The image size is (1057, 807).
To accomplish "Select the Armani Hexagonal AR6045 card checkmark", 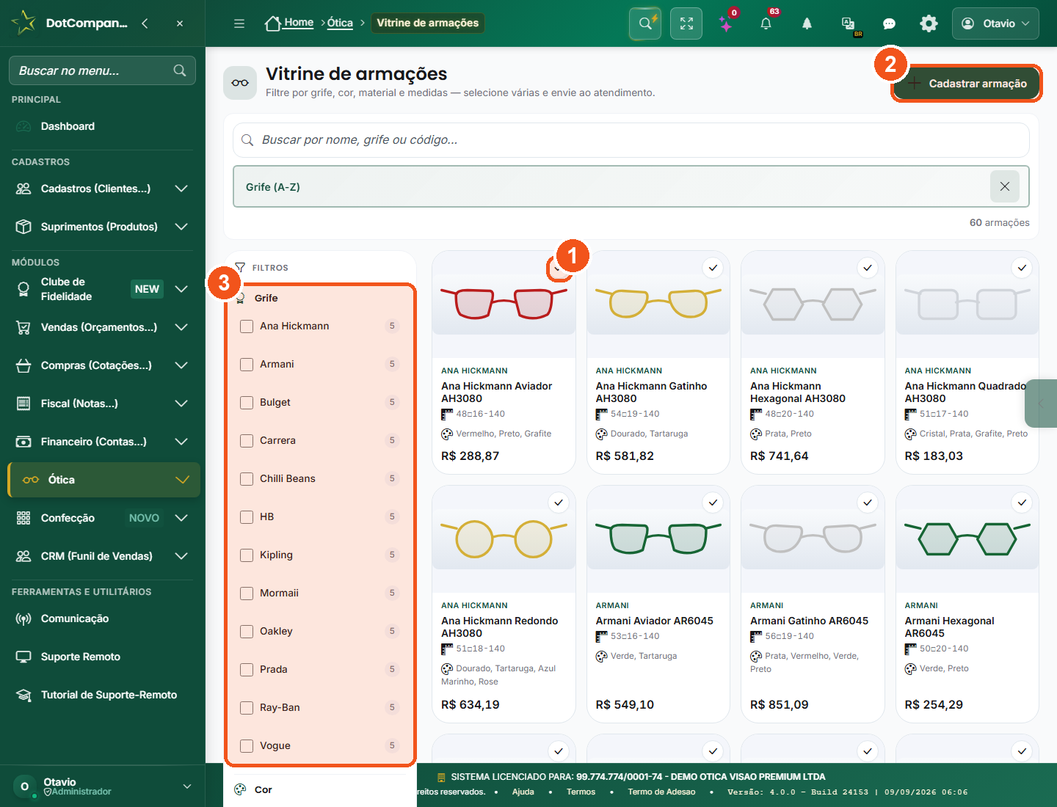I will point(1022,503).
